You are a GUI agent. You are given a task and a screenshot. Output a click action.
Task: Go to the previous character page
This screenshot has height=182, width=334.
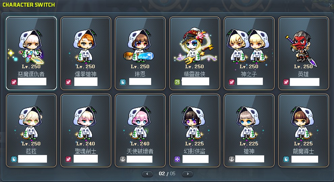pos(147,174)
